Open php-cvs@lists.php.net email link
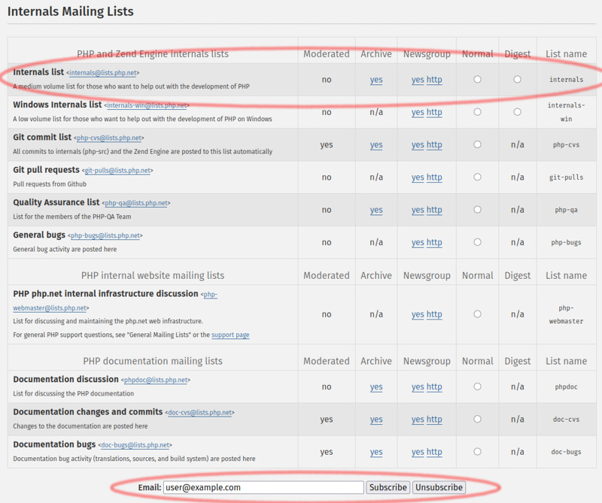 pyautogui.click(x=109, y=138)
